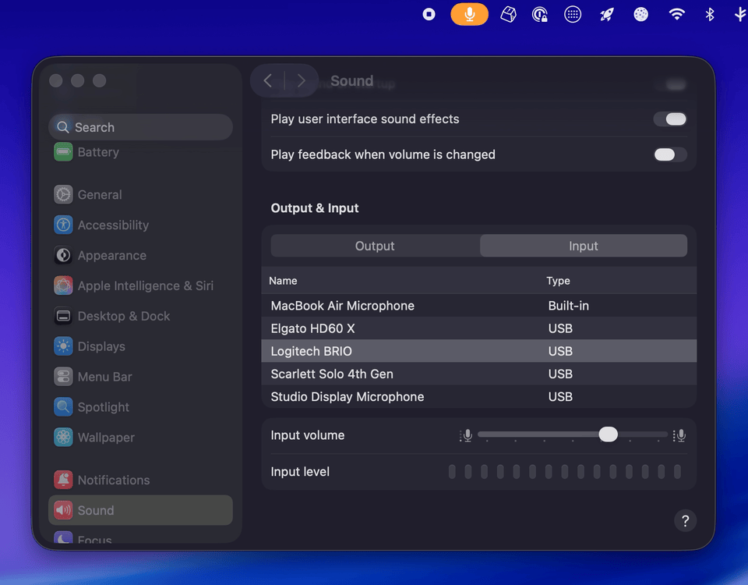Viewport: 748px width, 585px height.
Task: Click the Battery icon in sidebar
Action: 63,152
